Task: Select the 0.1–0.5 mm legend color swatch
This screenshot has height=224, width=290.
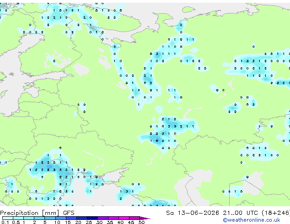Action: click(x=8, y=218)
